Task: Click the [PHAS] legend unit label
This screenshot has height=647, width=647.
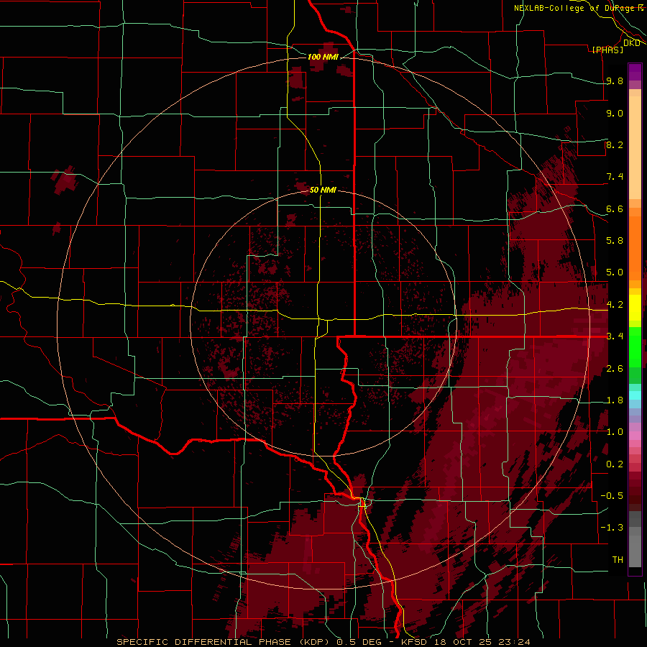Action: tap(607, 50)
